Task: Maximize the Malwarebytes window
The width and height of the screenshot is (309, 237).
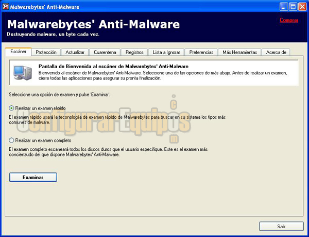Action: 293,7
